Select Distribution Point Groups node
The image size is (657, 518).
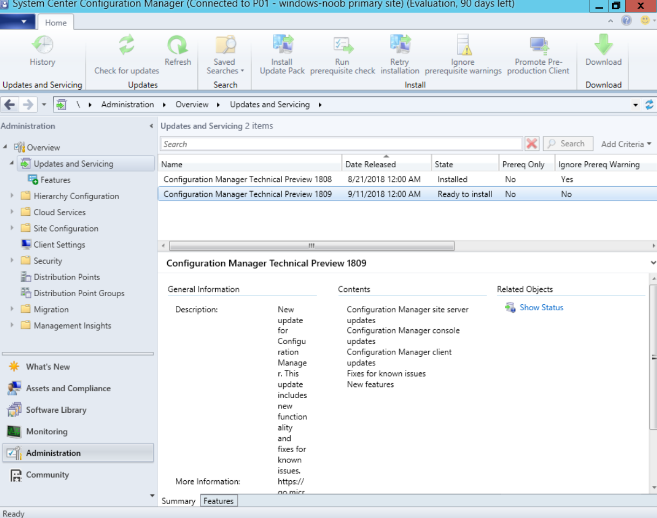72,293
